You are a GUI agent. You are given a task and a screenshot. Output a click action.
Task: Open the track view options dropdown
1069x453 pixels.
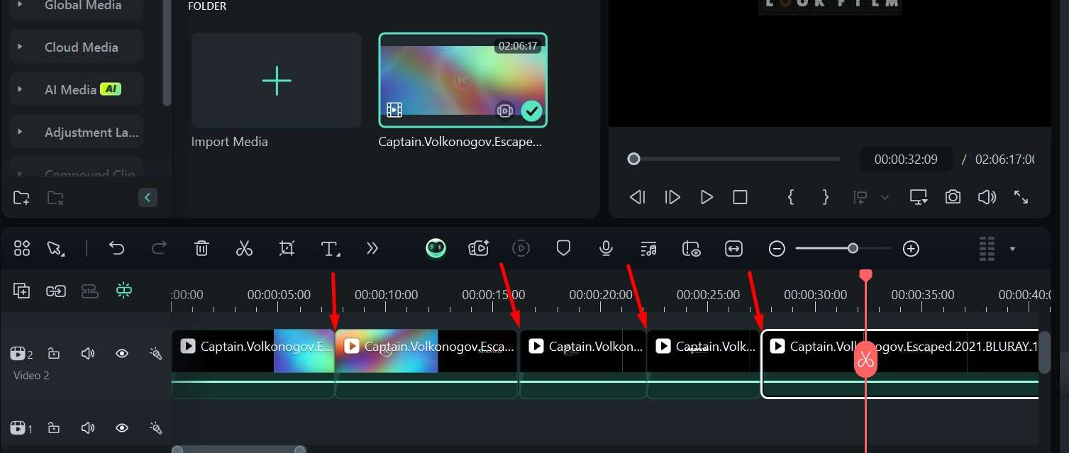click(x=1012, y=249)
